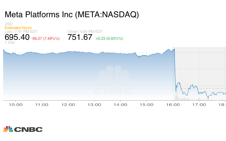Screen dimensions: 226x141
Task: Click the closing price 751.67
Action: tap(80, 37)
